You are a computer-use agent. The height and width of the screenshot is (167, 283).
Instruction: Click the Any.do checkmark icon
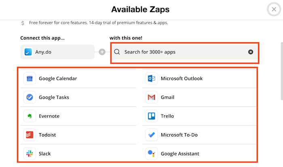pos(28,52)
